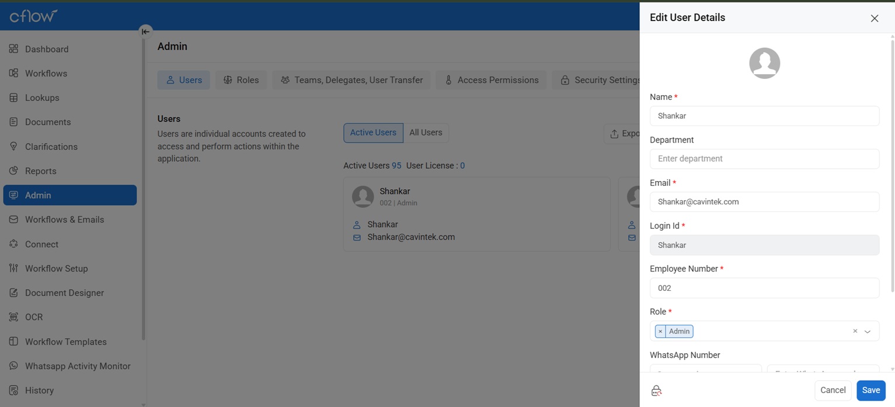This screenshot has height=407, width=895.
Task: Open the Access Permissions tab
Action: (490, 80)
